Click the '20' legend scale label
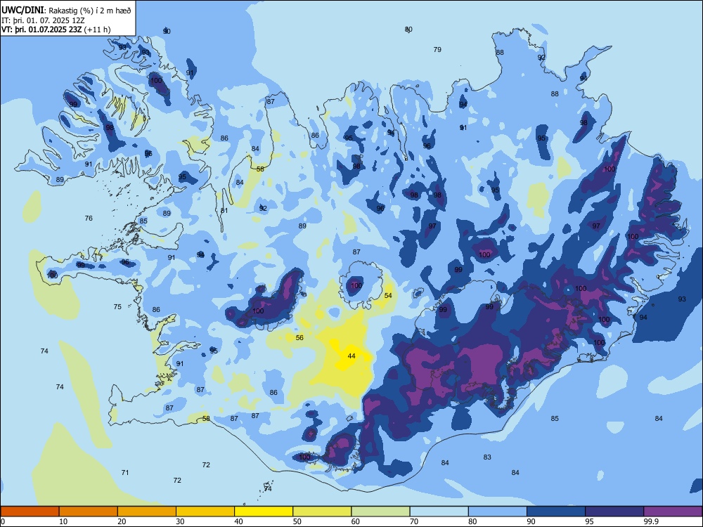This screenshot has height=527, width=703. click(x=122, y=521)
